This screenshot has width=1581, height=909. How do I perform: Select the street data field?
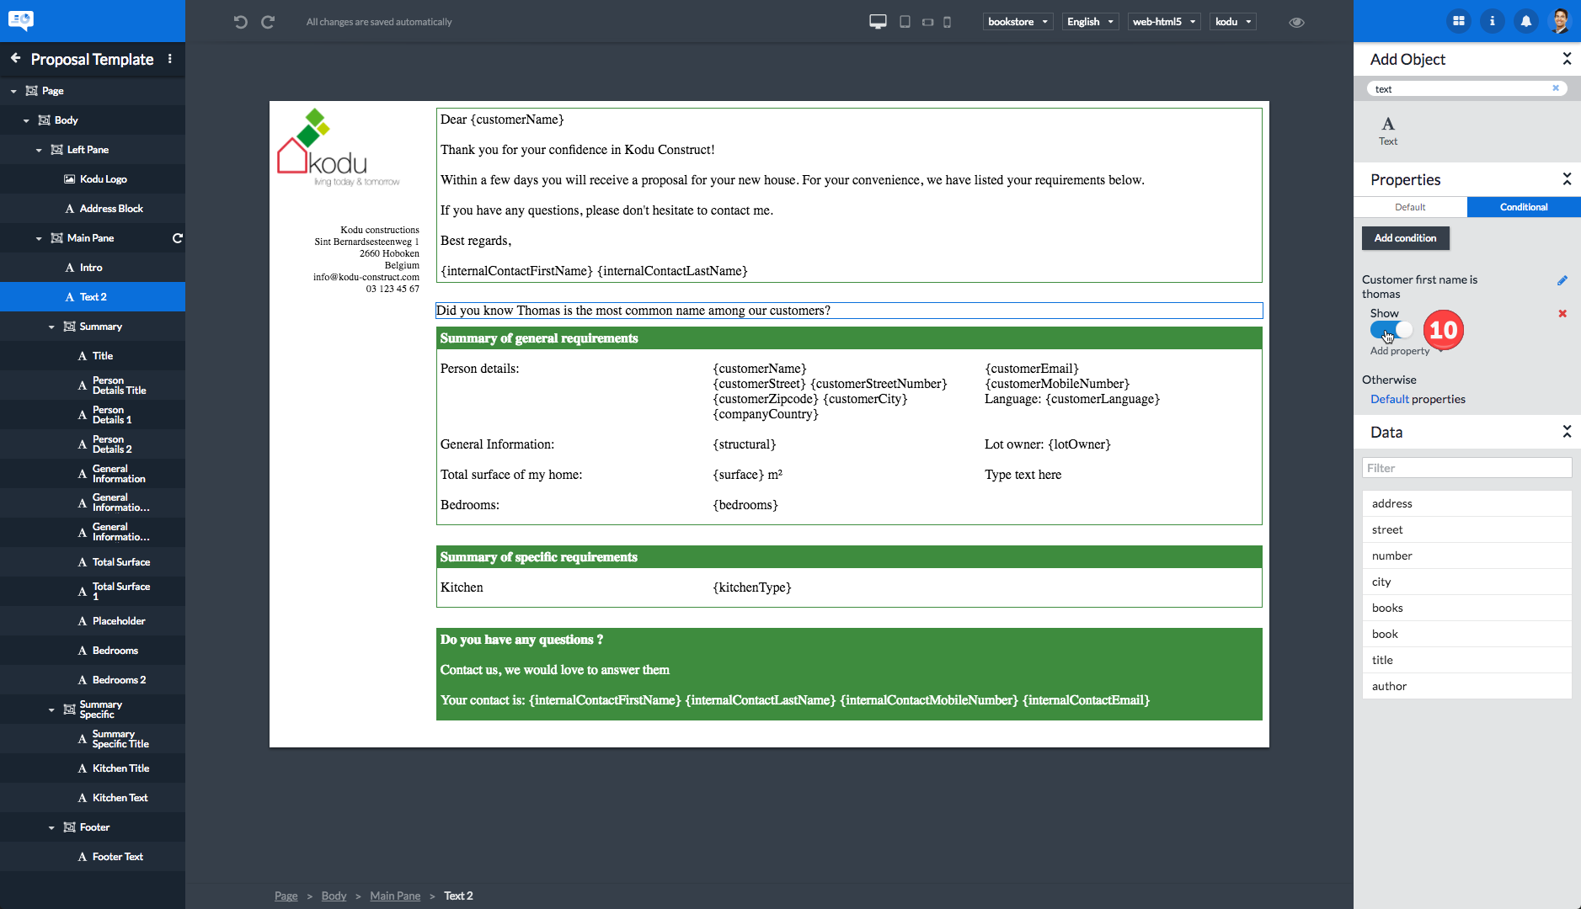(1466, 529)
